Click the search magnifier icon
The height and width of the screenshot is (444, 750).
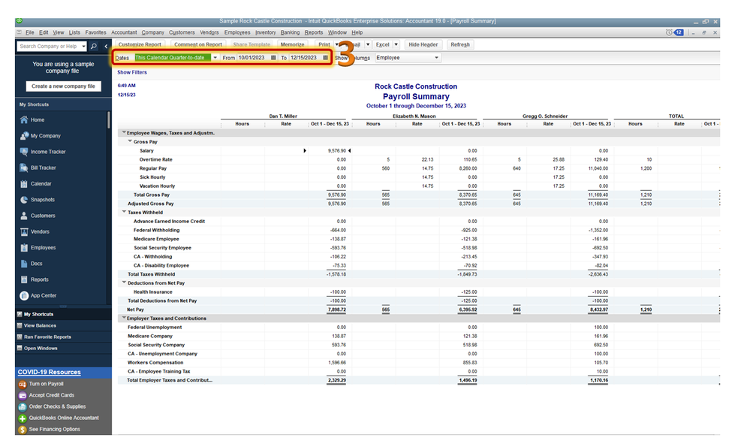pos(94,47)
